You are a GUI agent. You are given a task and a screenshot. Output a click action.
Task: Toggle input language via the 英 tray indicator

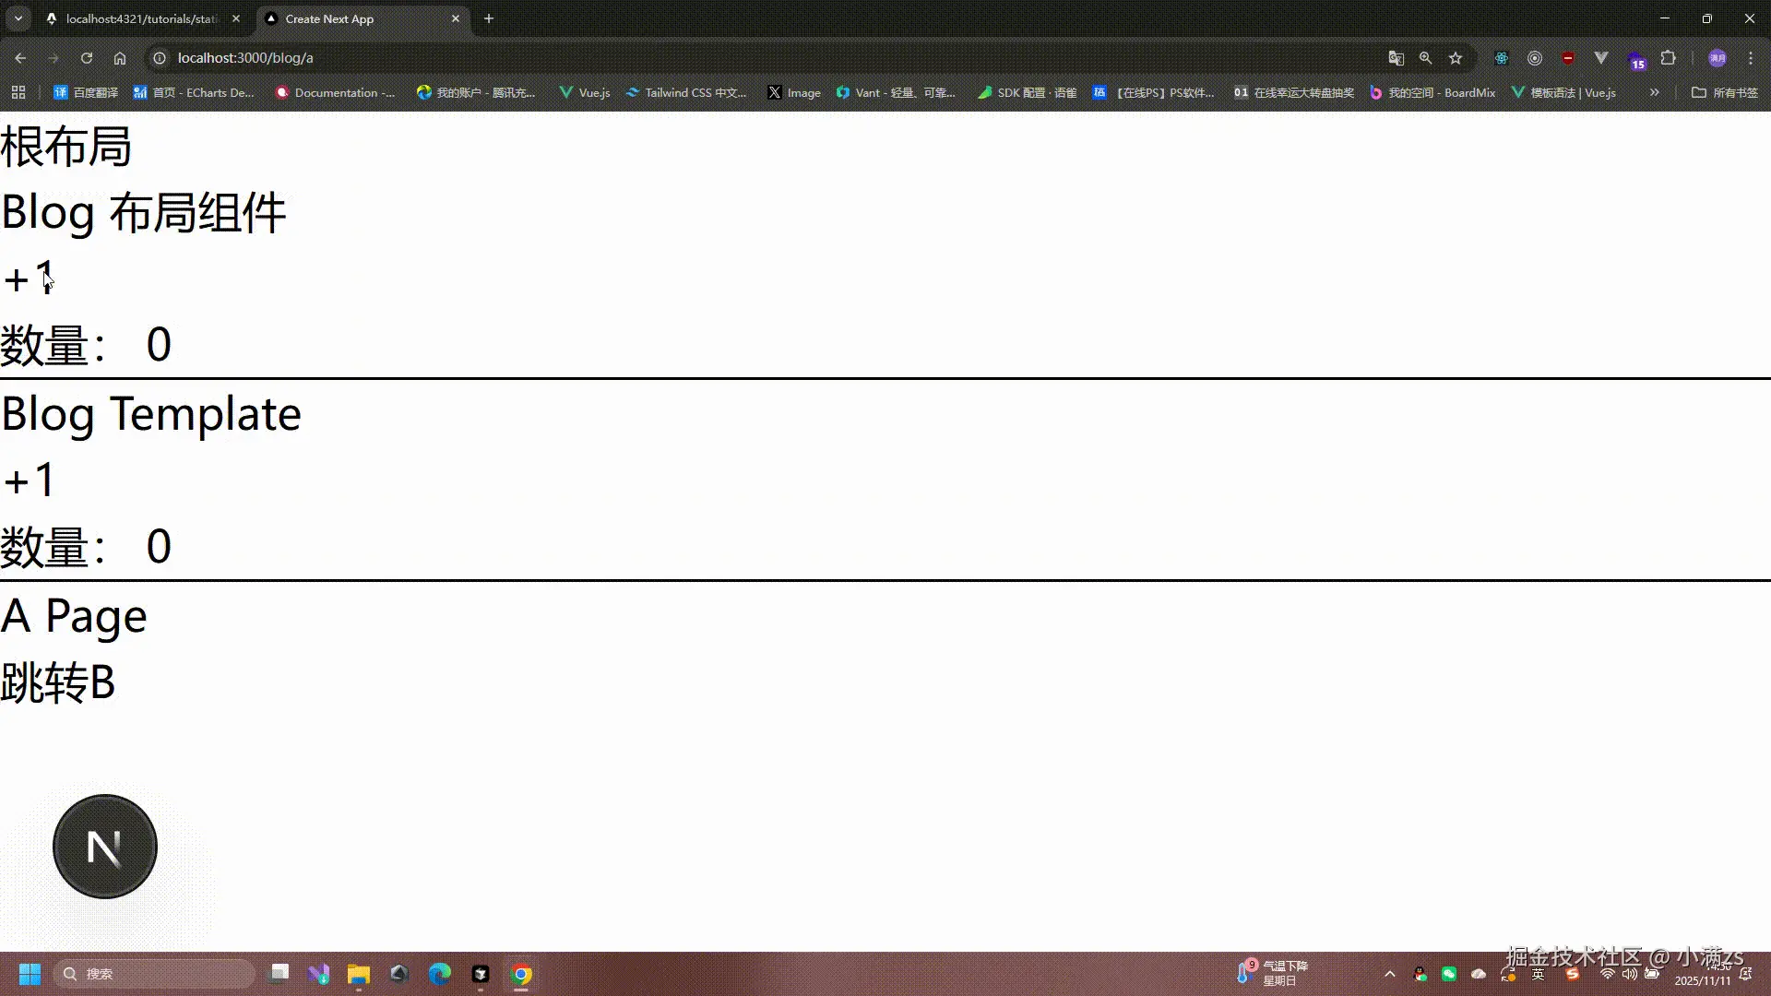click(x=1538, y=975)
